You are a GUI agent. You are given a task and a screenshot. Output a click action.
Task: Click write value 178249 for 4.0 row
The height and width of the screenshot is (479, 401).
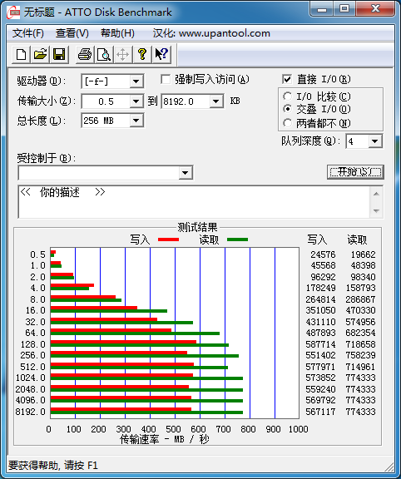tap(320, 288)
